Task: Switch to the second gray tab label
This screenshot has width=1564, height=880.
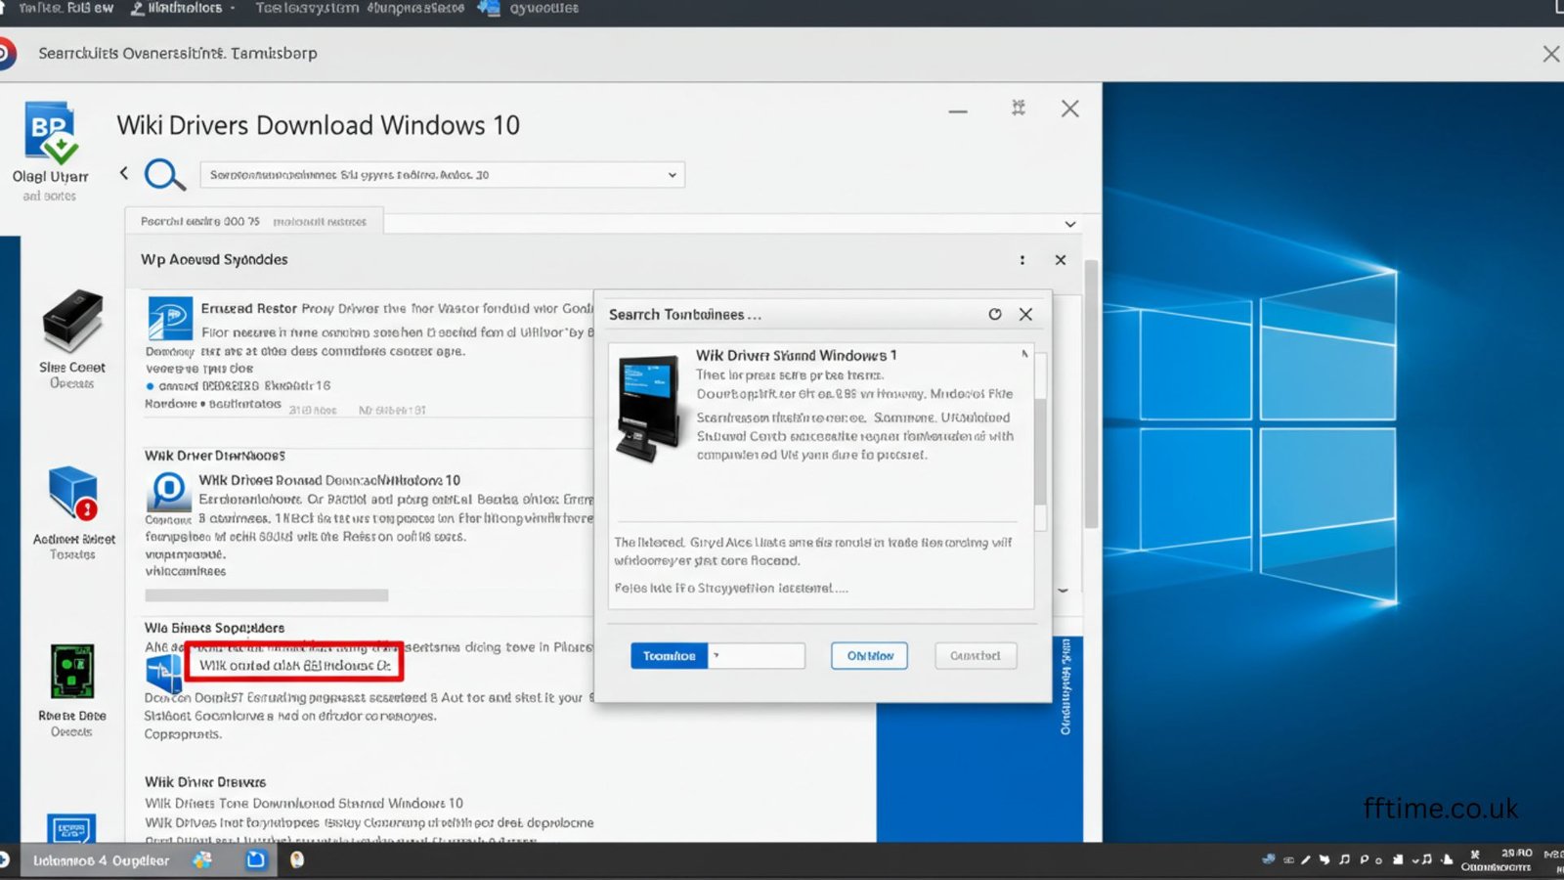Action: (x=320, y=222)
